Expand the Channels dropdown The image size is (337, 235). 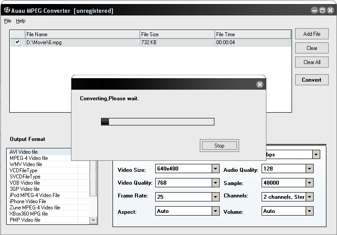click(310, 197)
